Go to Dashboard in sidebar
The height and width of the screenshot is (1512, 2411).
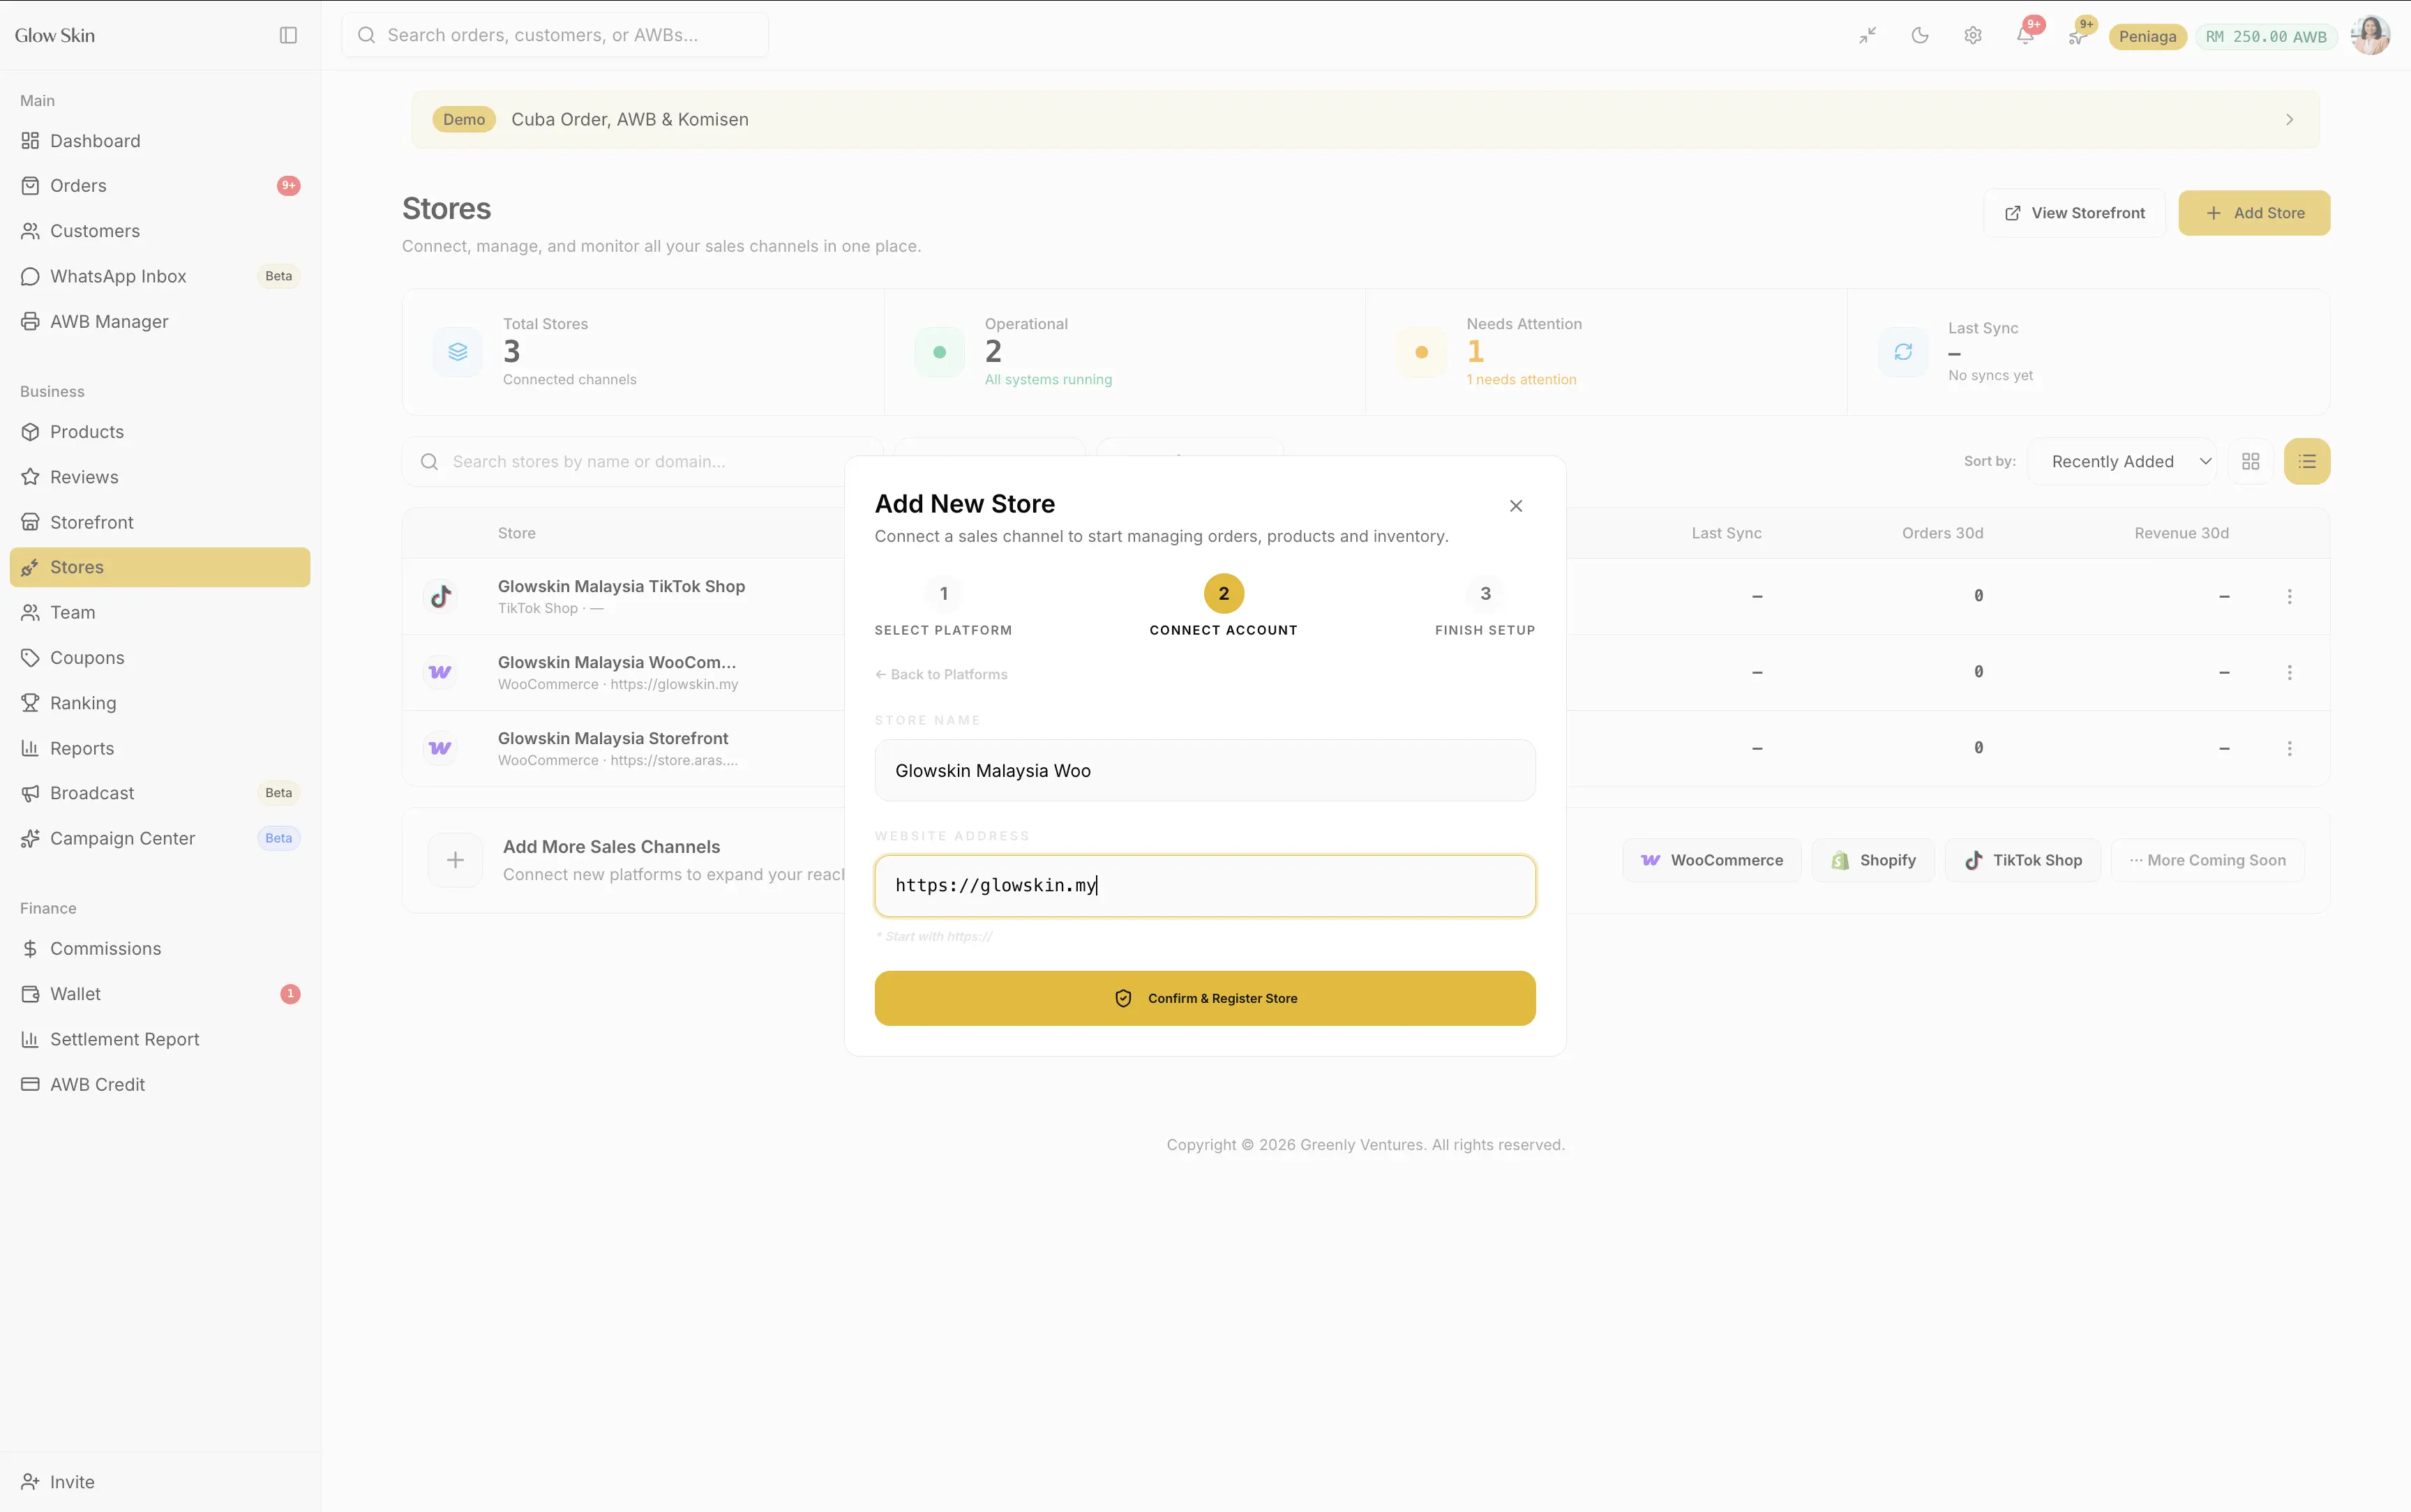(160, 141)
